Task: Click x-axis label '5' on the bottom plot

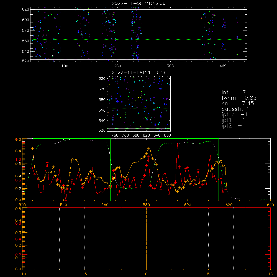Action: point(209,274)
